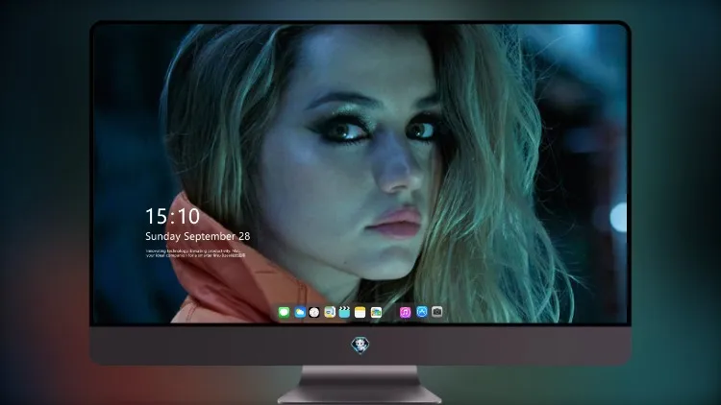Image resolution: width=721 pixels, height=405 pixels.
Task: Click the "Sunday September 28" date text
Action: click(198, 236)
